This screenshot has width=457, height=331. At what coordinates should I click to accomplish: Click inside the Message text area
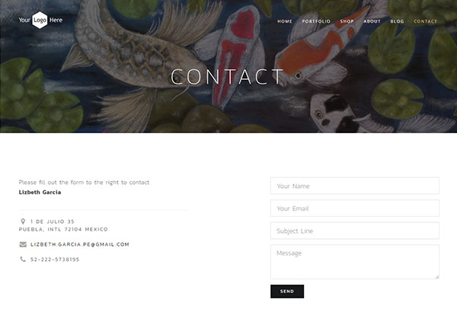click(x=354, y=262)
